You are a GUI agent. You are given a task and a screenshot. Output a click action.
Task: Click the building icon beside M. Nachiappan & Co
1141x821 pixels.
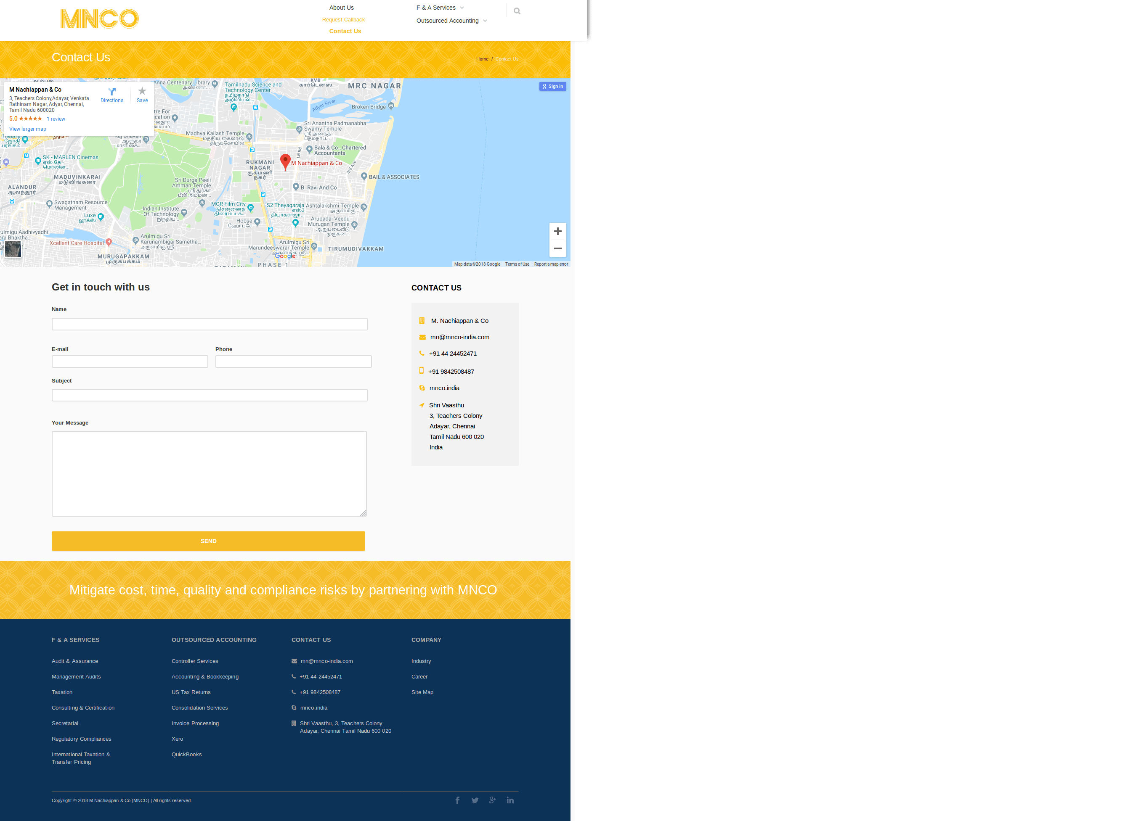tap(422, 321)
